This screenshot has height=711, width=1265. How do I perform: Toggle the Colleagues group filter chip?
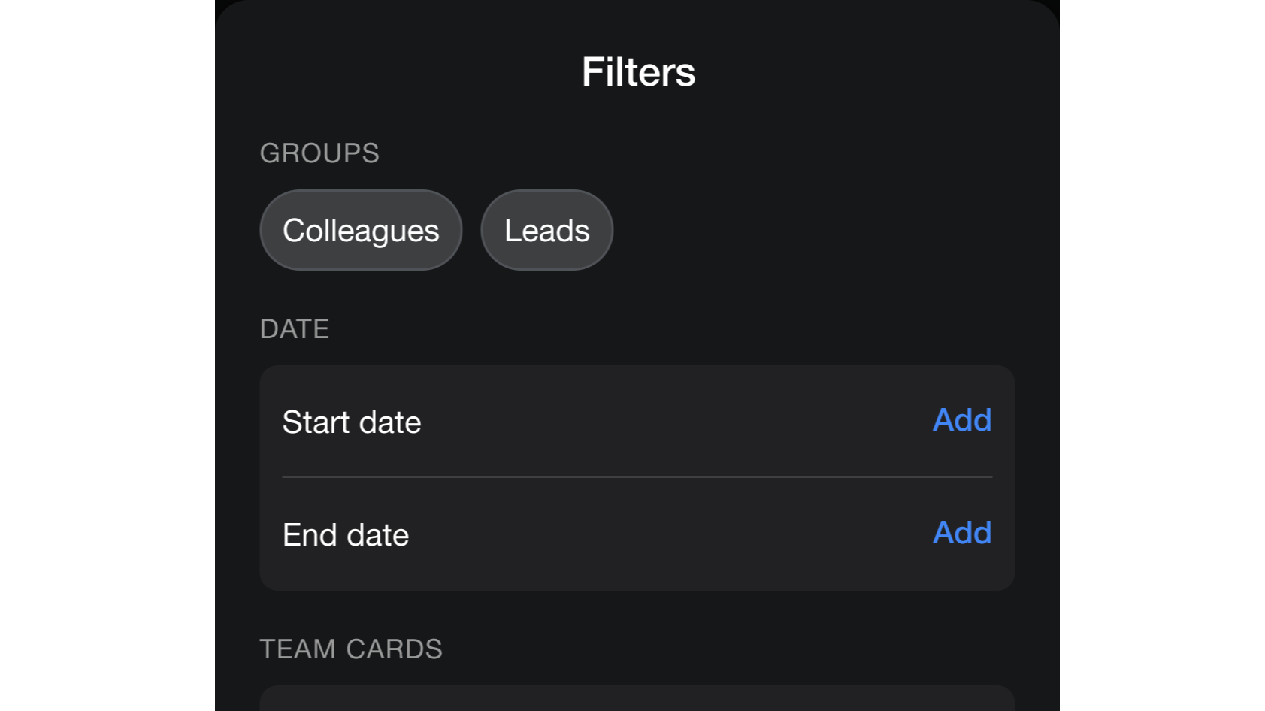tap(361, 230)
